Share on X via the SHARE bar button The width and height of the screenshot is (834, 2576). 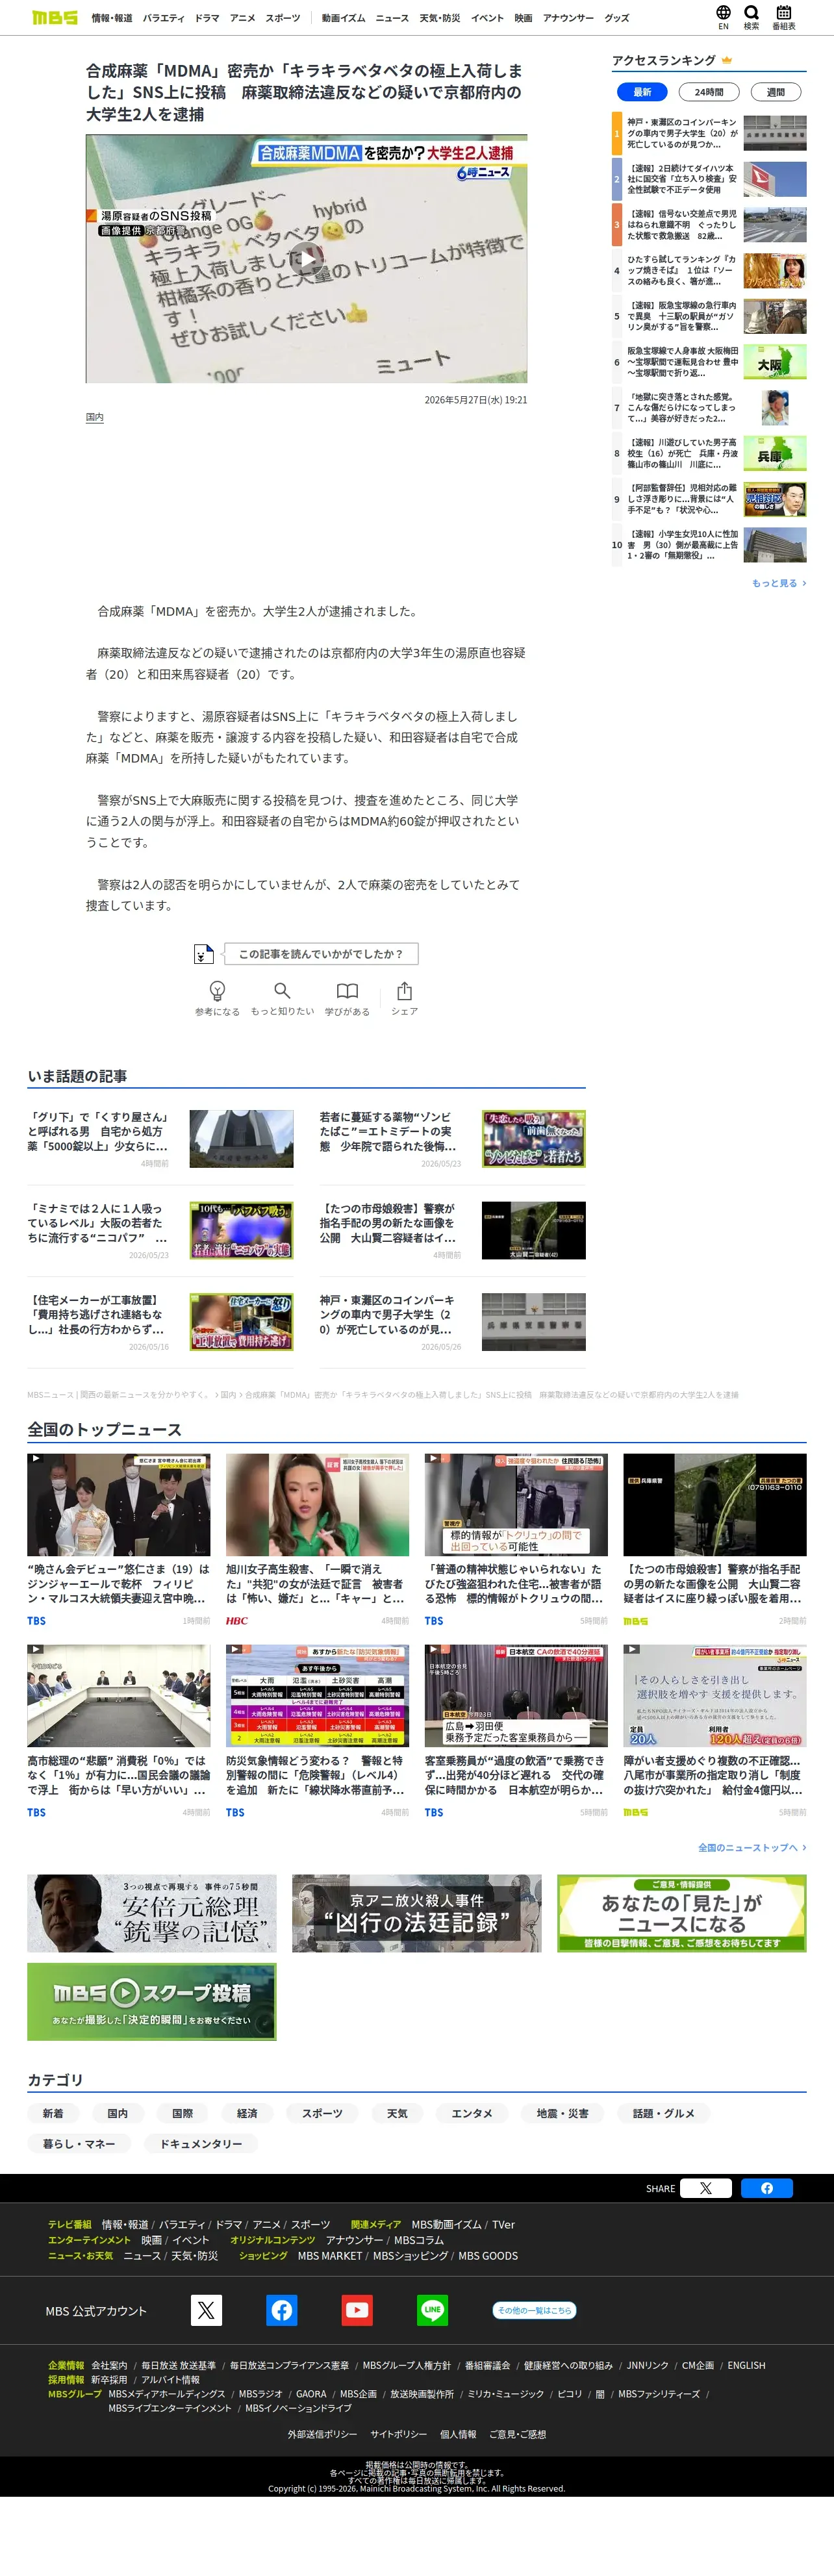(x=706, y=2188)
